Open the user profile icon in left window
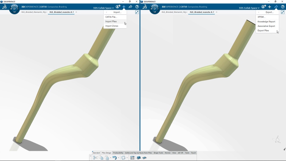 coord(118,7)
